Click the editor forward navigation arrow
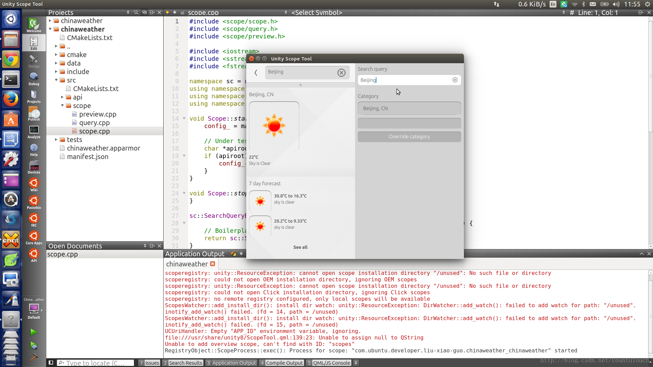 pos(174,12)
